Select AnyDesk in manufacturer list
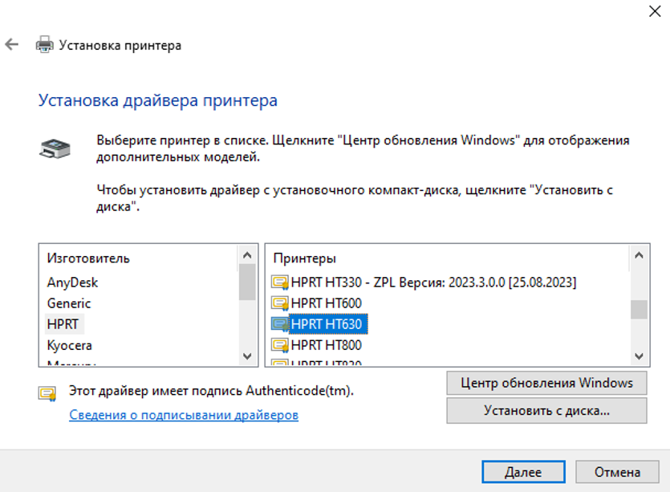The height and width of the screenshot is (492, 670). (x=73, y=283)
